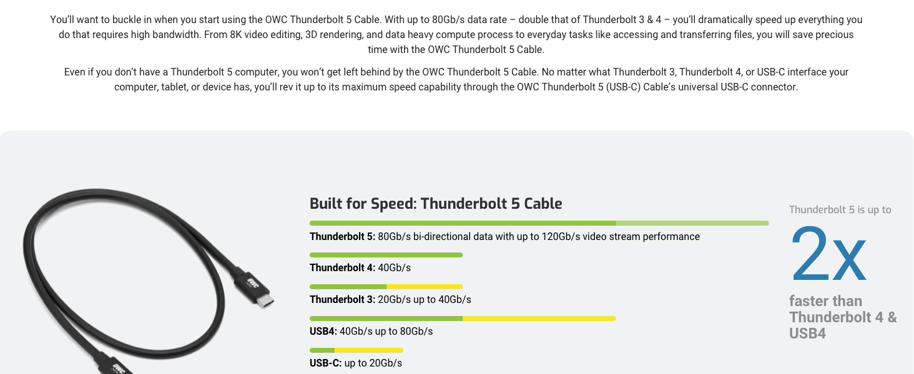Click the Thunderbolt 4 green speed bar
Image resolution: width=914 pixels, height=374 pixels.
(x=386, y=255)
